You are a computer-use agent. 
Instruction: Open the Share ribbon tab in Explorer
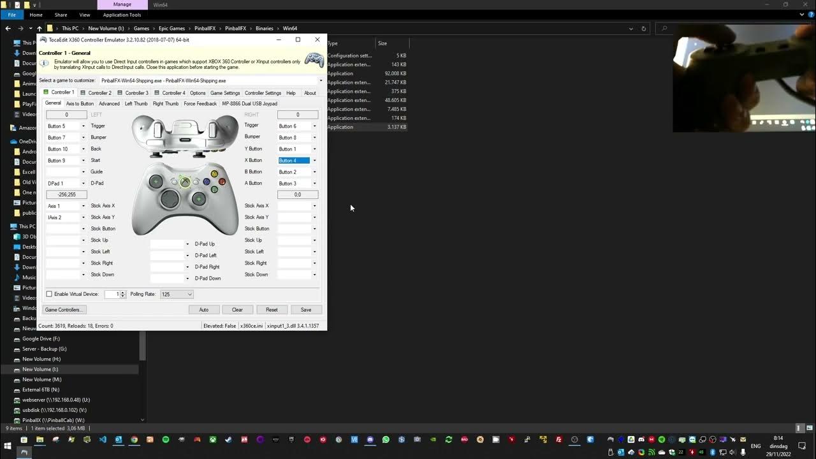[x=61, y=15]
